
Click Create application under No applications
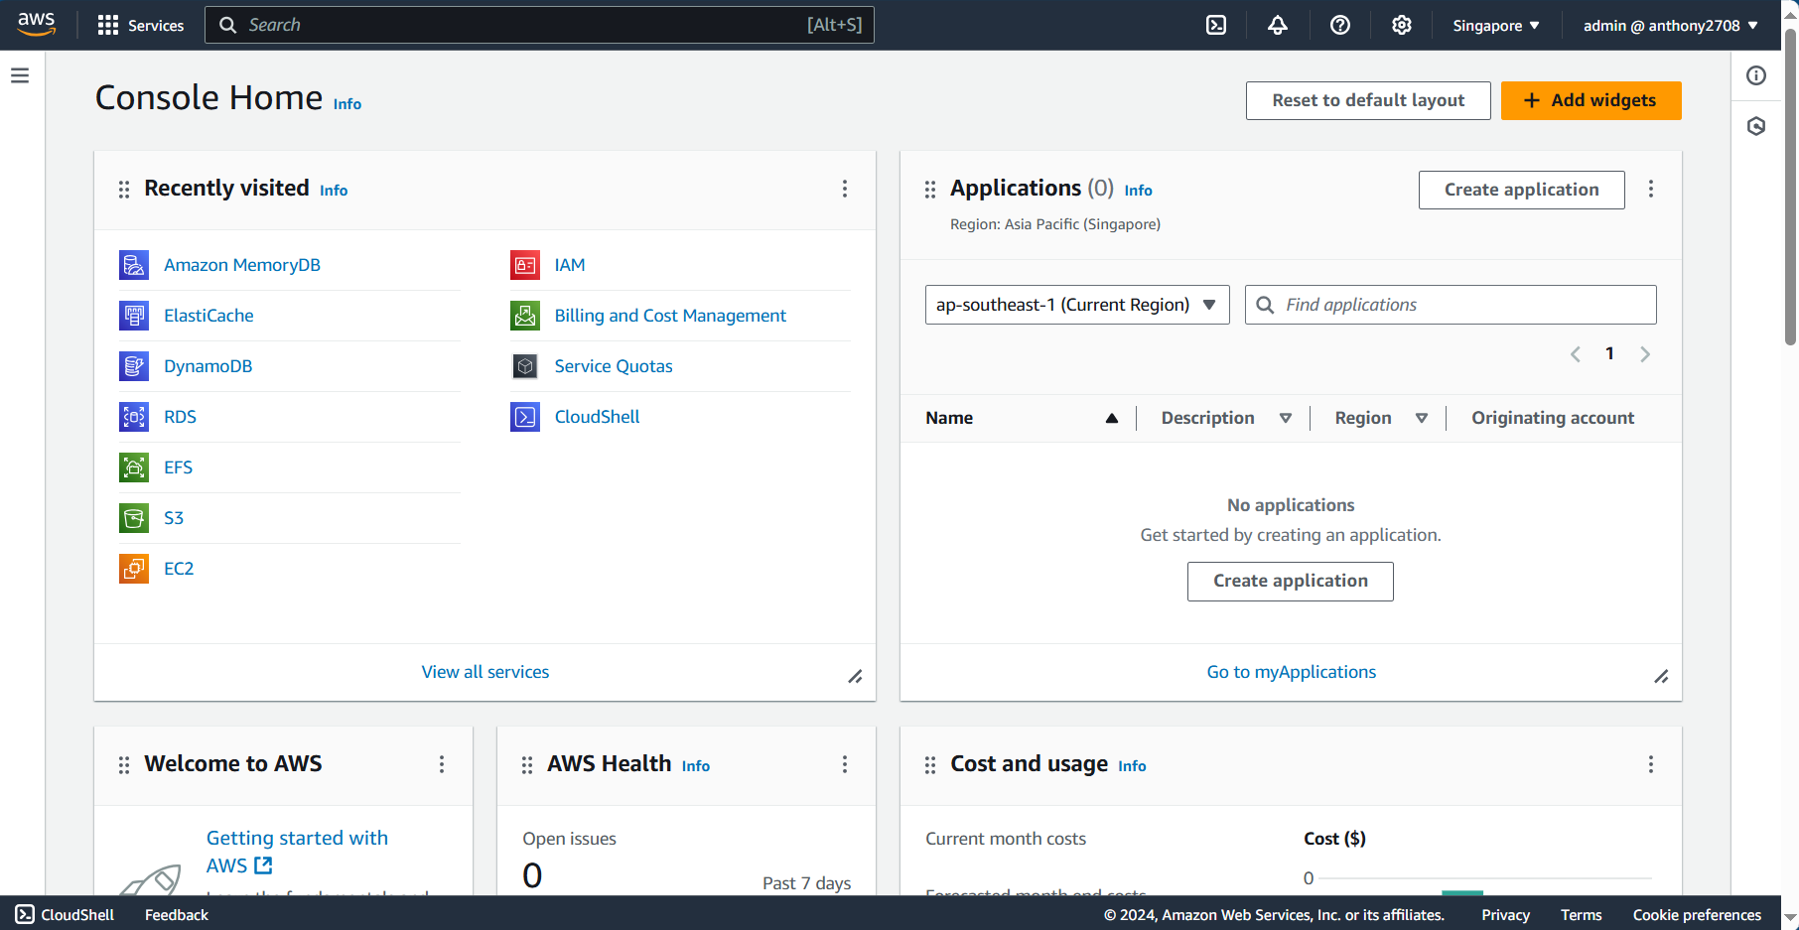click(1290, 581)
